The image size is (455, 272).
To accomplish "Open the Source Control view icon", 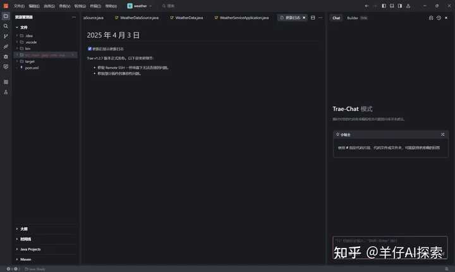I will click(x=6, y=36).
